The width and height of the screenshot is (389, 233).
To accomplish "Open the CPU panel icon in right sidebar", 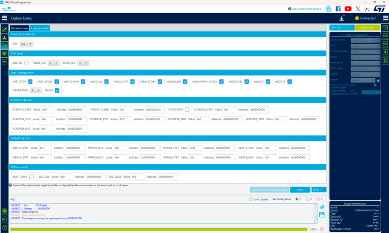I will tap(385, 36).
